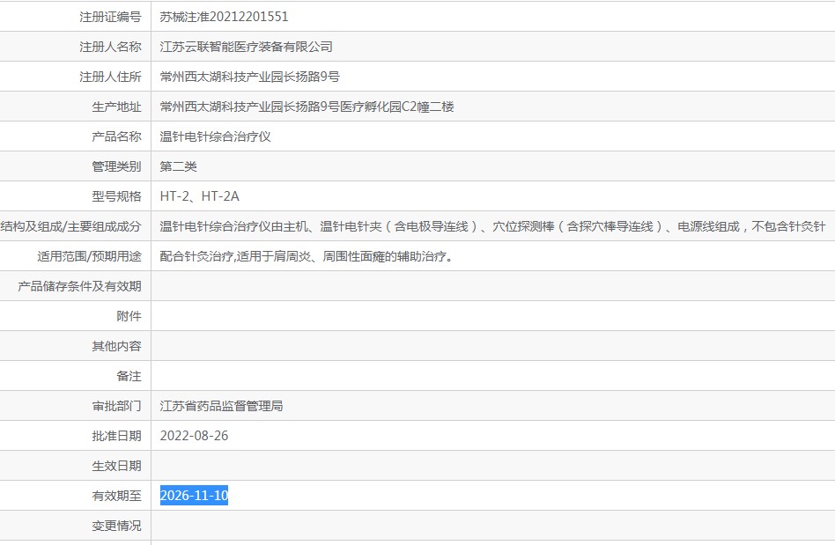Image resolution: width=835 pixels, height=545 pixels.
Task: Click the model value HT-2、HT-2A
Action: coord(200,196)
